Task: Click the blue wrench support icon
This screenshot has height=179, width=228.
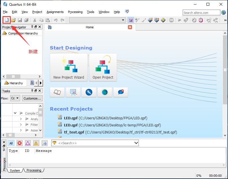Action: pos(89,92)
